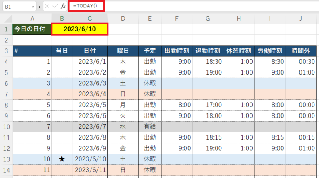
Task: Click the Insert Function fx icon
Action: (63, 6)
